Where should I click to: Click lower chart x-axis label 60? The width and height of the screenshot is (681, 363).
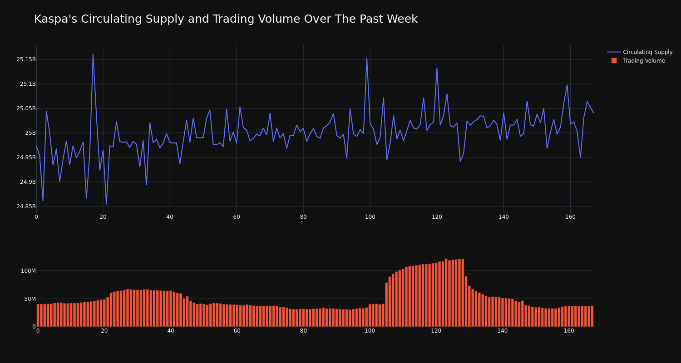pyautogui.click(x=237, y=331)
